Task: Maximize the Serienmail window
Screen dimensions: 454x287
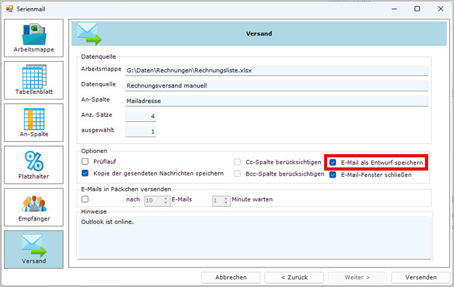Action: [417, 9]
